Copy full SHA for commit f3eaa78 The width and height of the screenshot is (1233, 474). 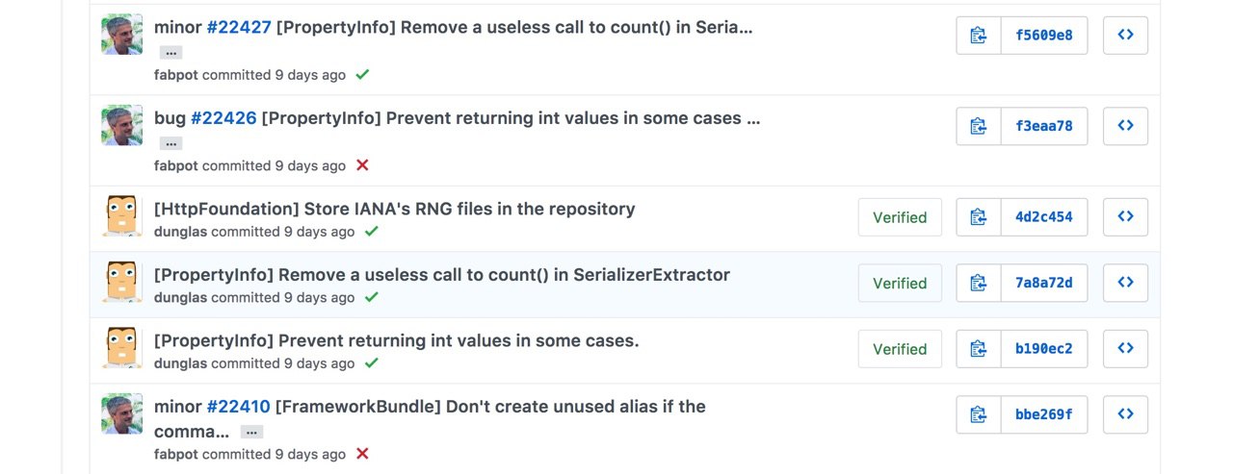[x=979, y=126]
